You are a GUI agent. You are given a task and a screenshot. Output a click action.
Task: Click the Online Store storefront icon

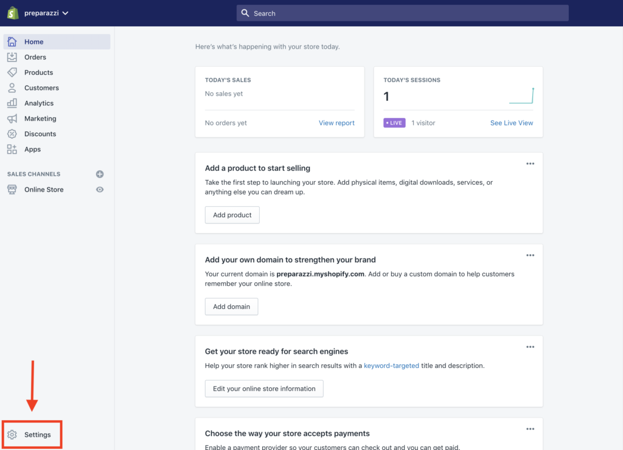[x=12, y=190]
